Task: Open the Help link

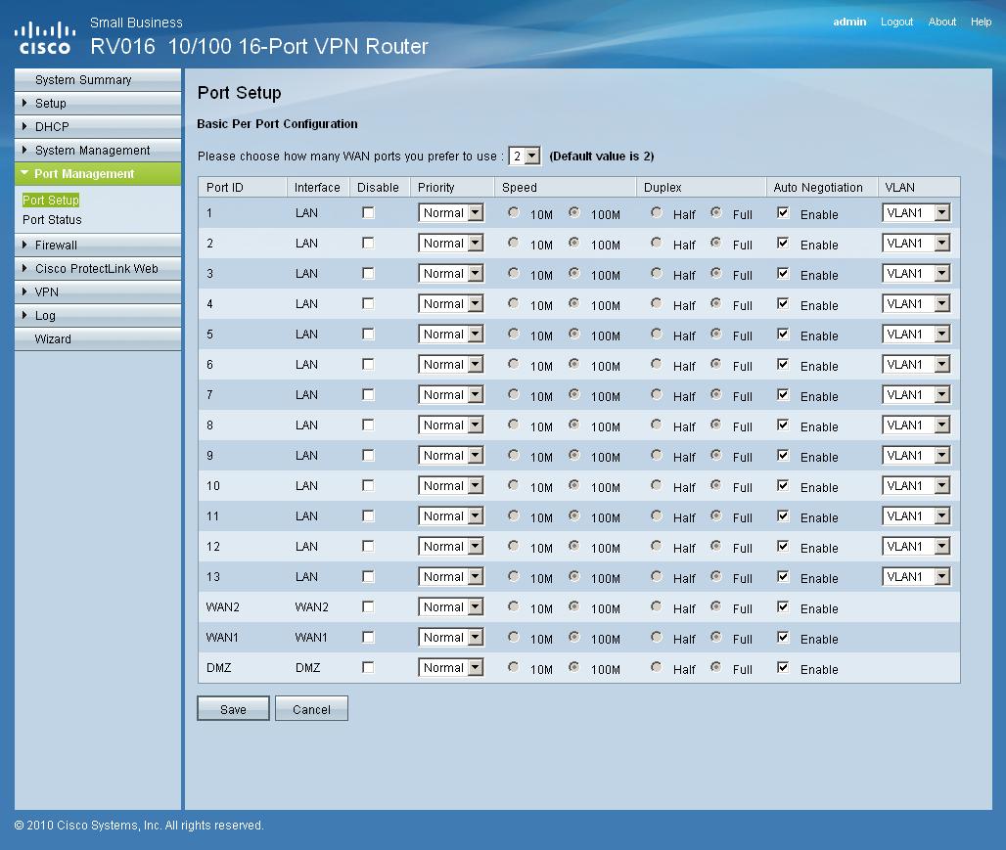Action: pyautogui.click(x=981, y=22)
